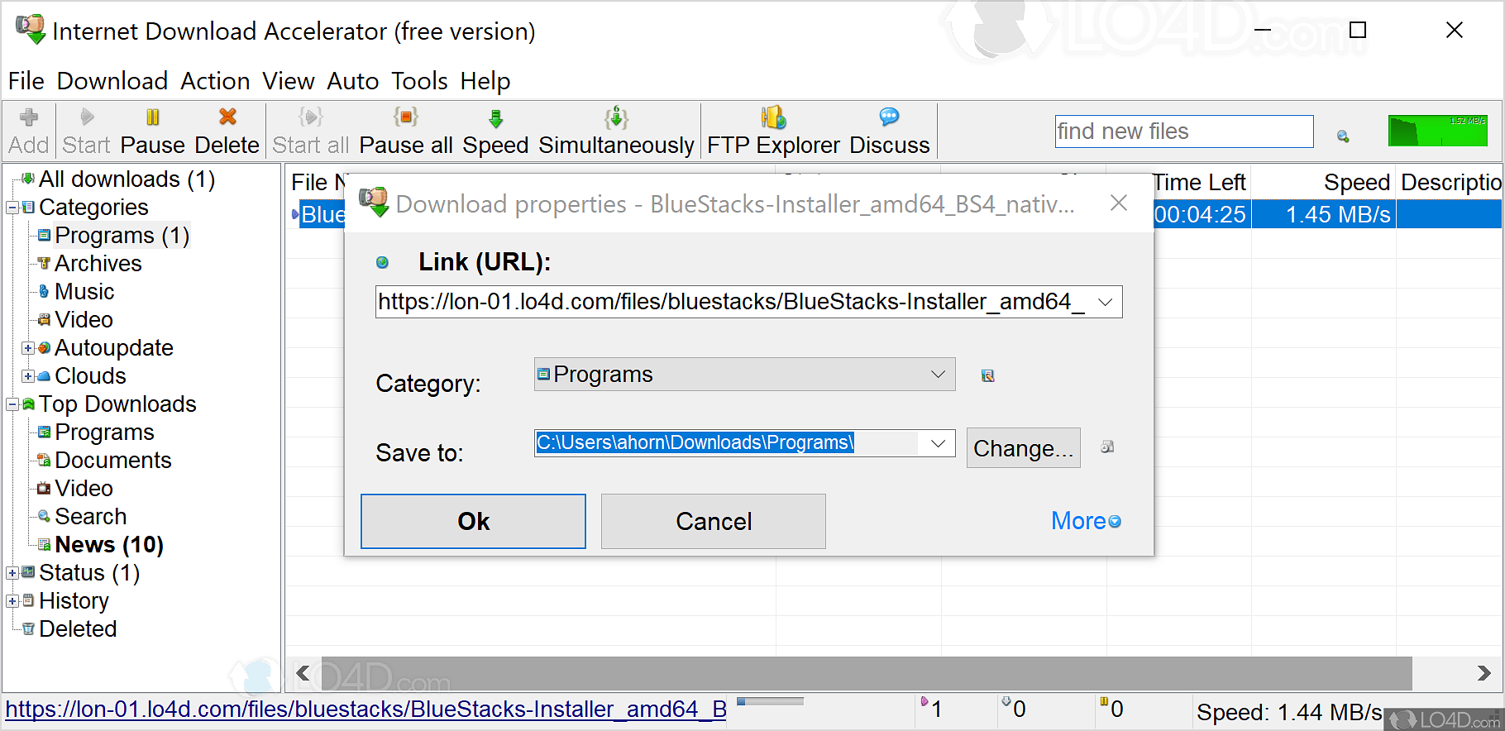Open the Tools menu

tap(419, 81)
